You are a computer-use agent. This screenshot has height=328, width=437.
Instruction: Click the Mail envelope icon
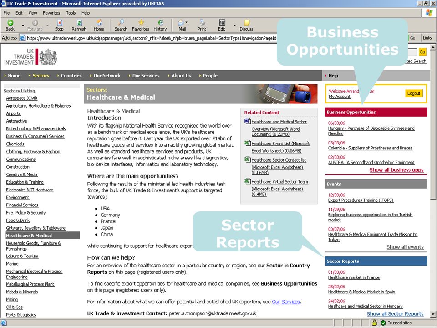181,23
